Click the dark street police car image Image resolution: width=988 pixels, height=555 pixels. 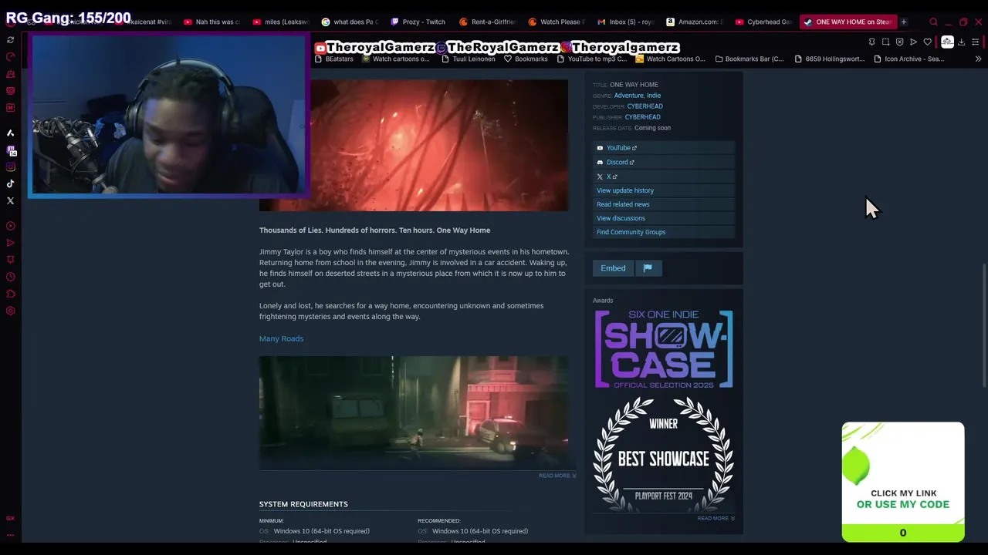(x=414, y=412)
